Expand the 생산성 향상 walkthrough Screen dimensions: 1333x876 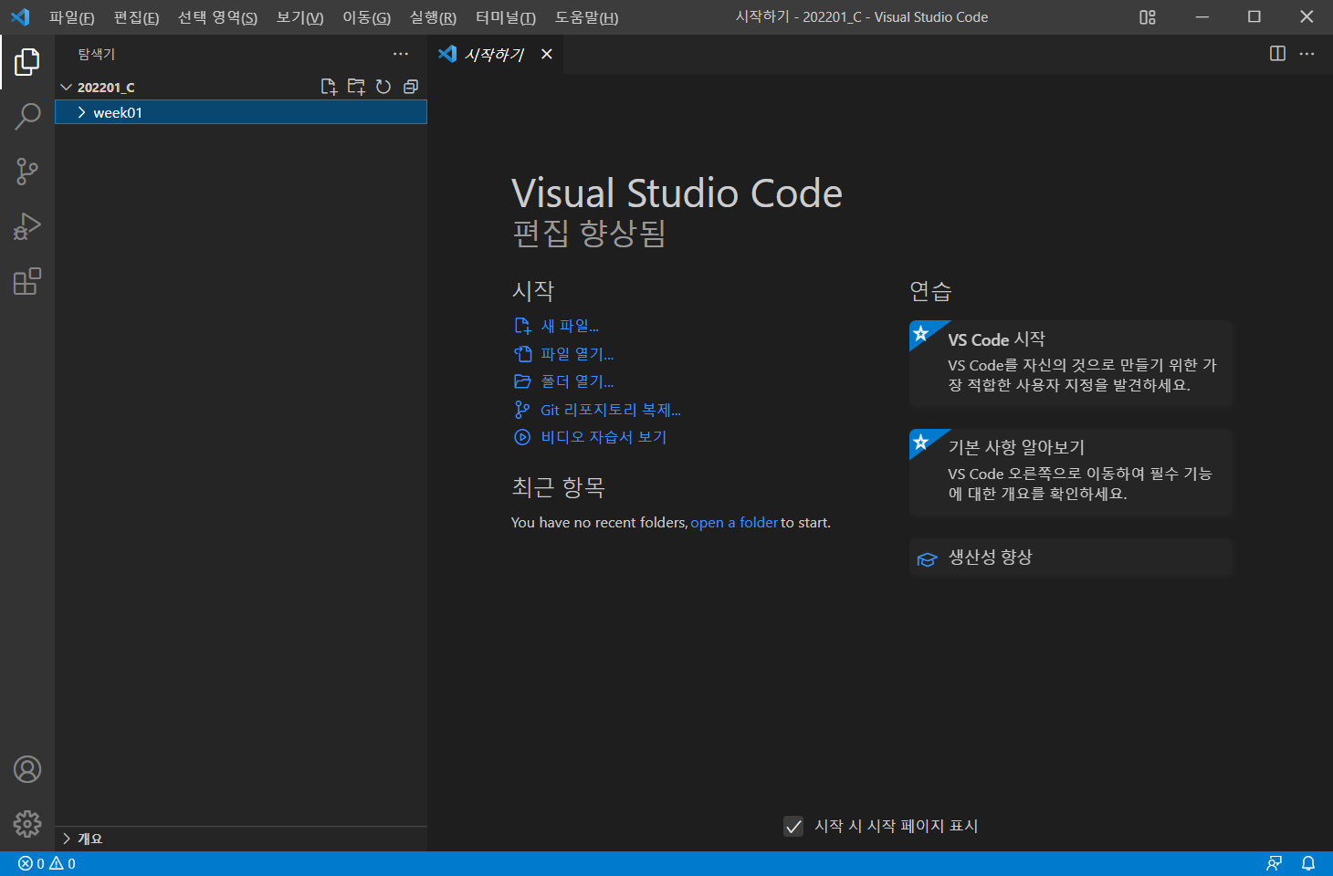click(1071, 558)
